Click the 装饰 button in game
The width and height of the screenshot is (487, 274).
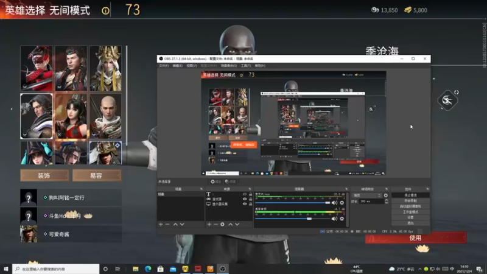[44, 175]
